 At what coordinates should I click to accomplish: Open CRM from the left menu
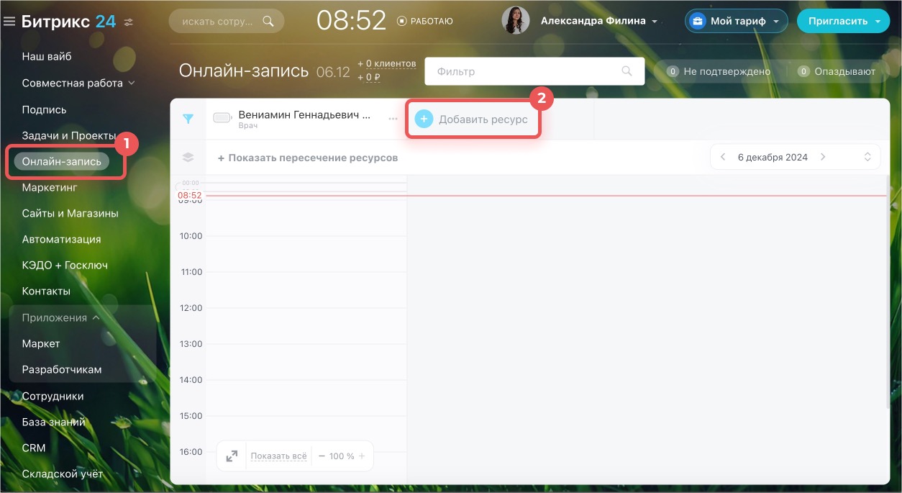[34, 448]
